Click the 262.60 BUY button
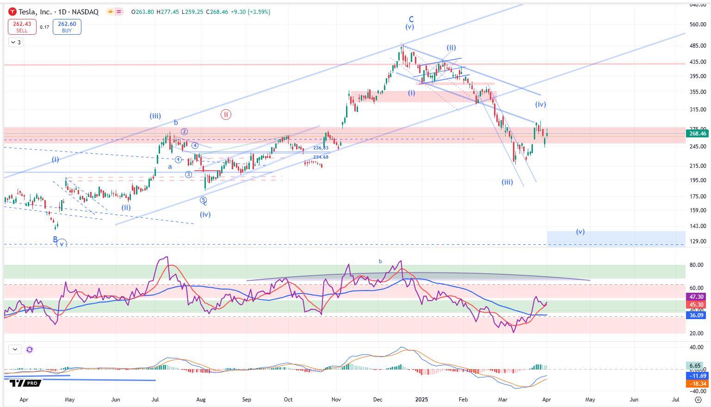 tap(67, 27)
